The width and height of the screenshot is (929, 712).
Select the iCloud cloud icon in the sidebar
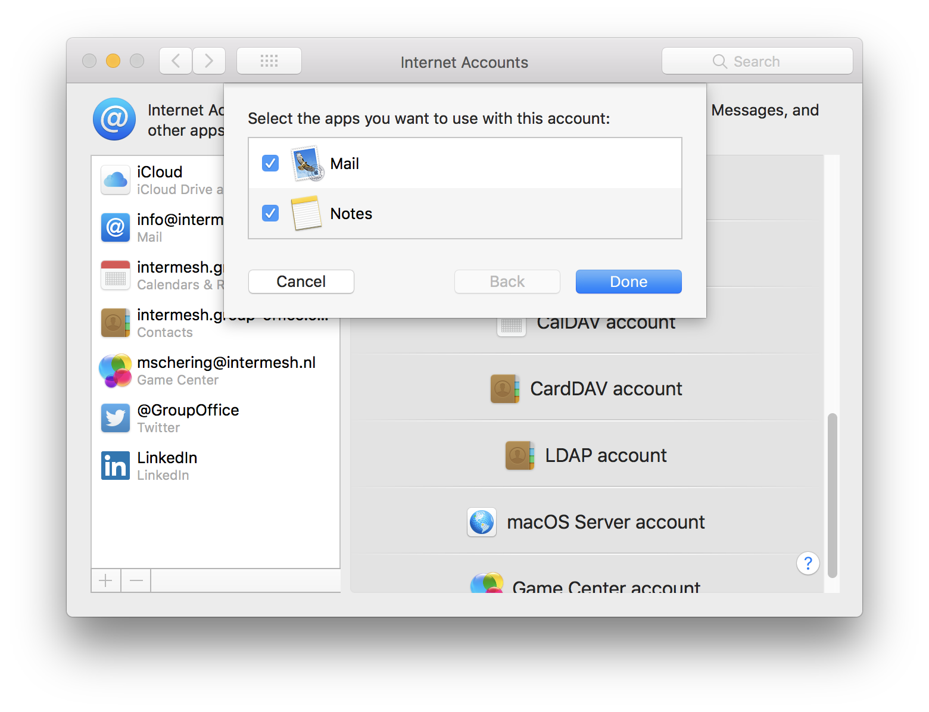(x=116, y=180)
